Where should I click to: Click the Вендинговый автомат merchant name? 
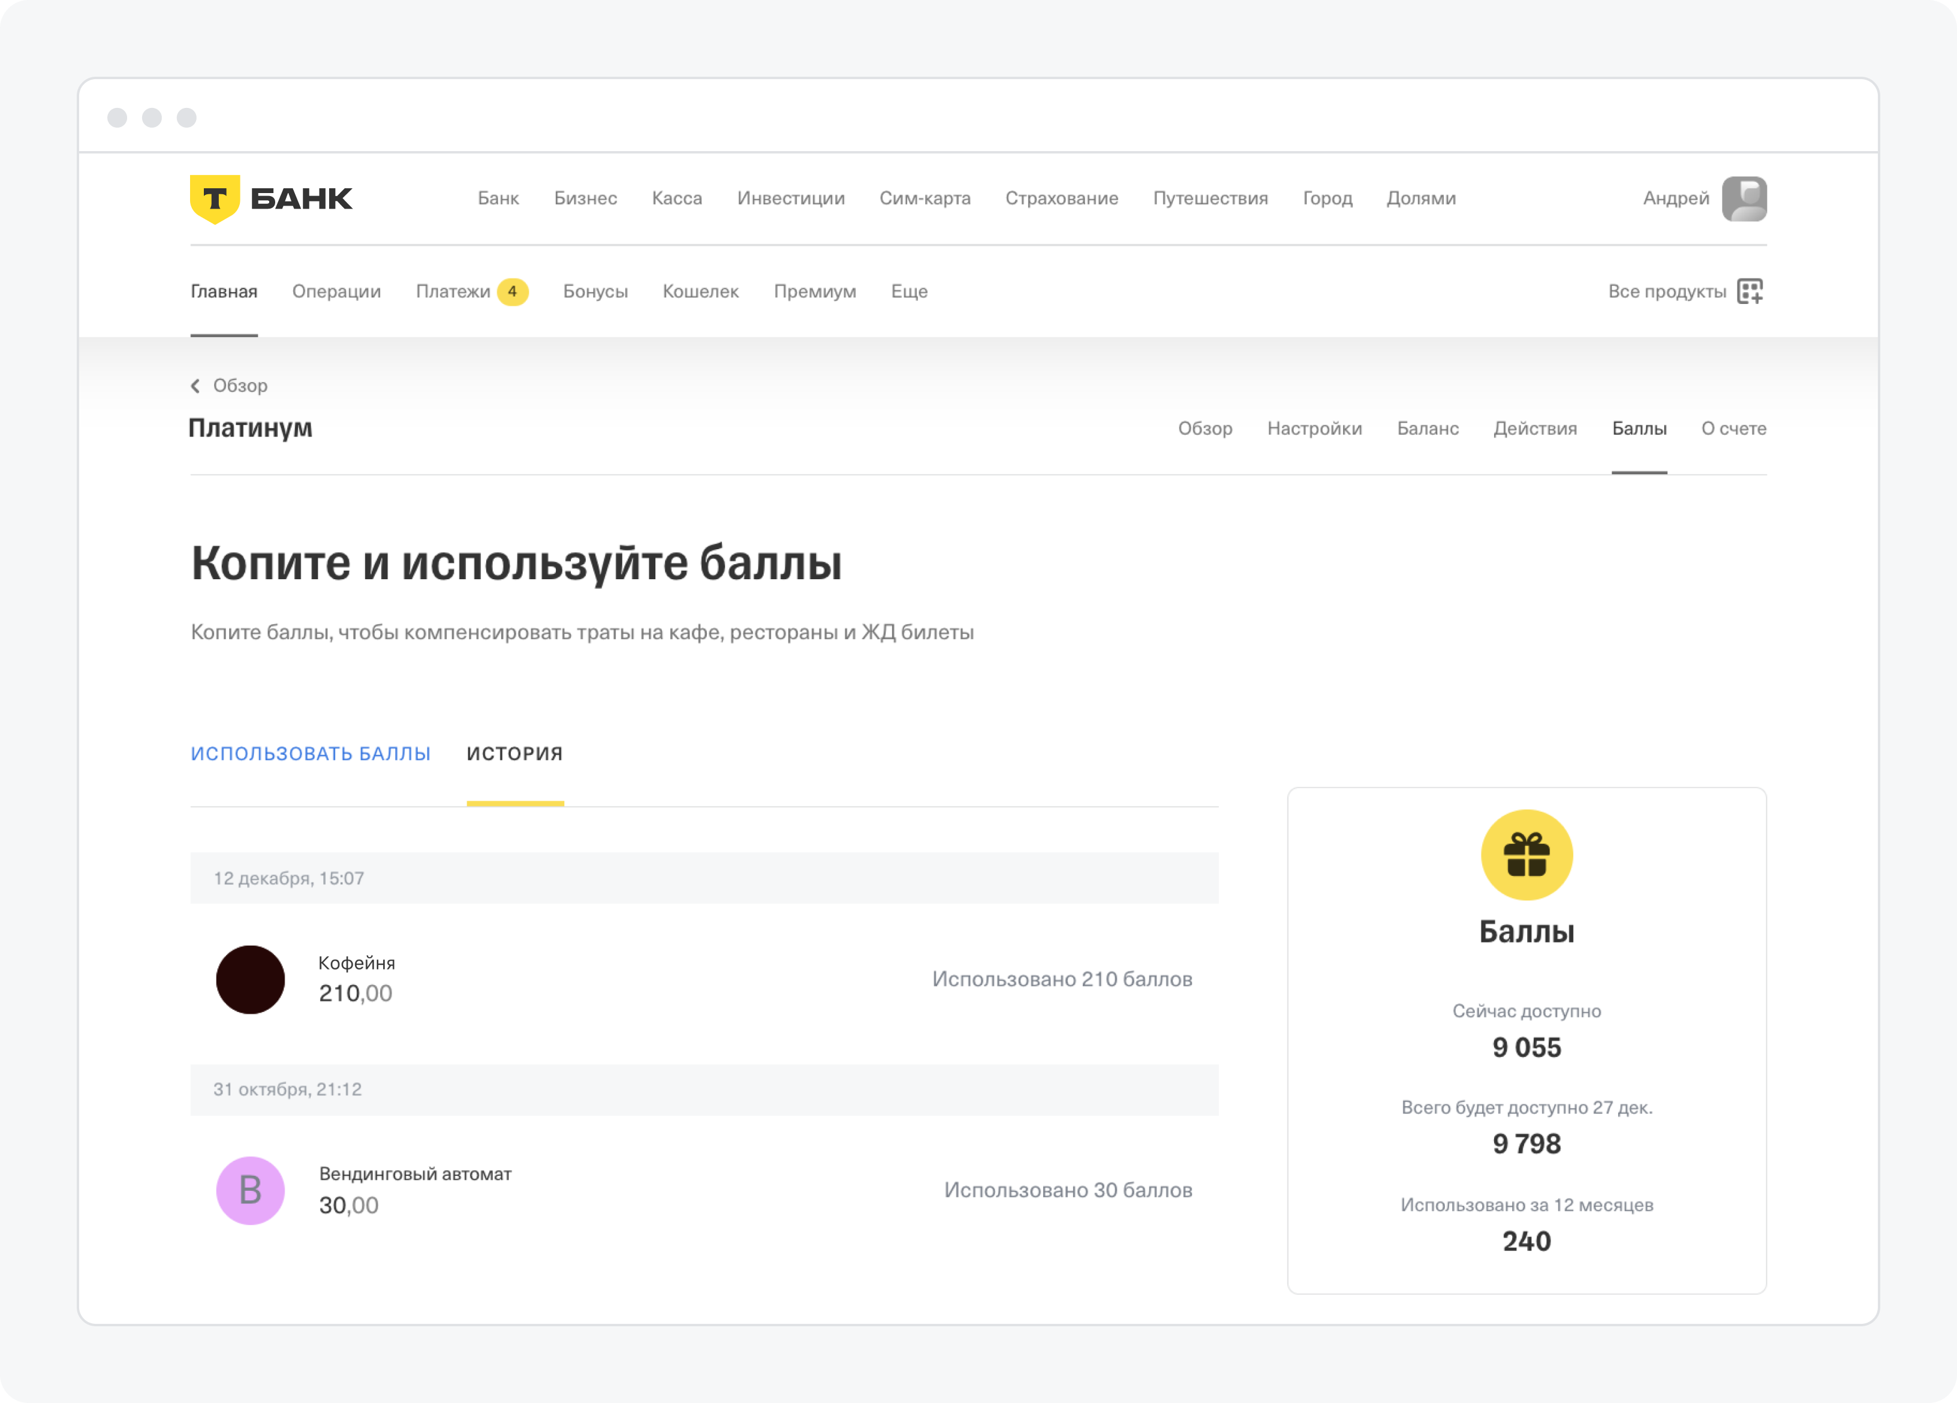click(x=415, y=1175)
